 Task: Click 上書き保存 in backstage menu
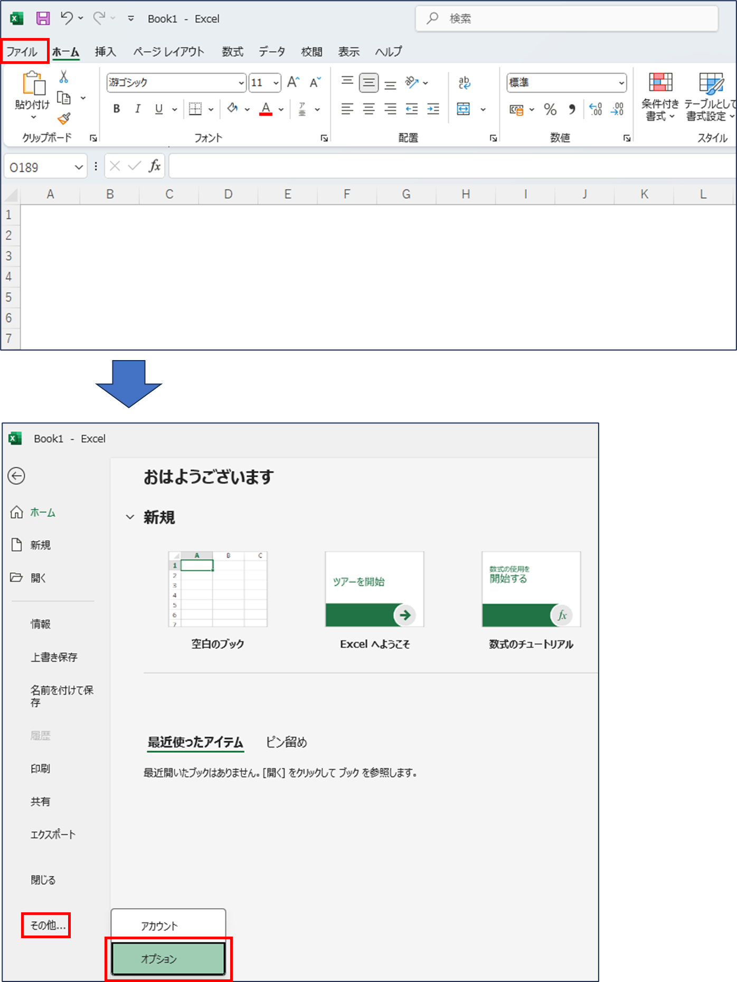coord(54,657)
